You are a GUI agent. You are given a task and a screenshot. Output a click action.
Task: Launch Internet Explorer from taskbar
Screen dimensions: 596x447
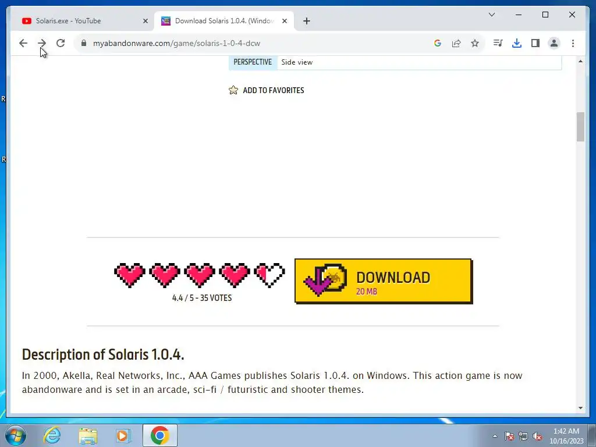pyautogui.click(x=52, y=435)
